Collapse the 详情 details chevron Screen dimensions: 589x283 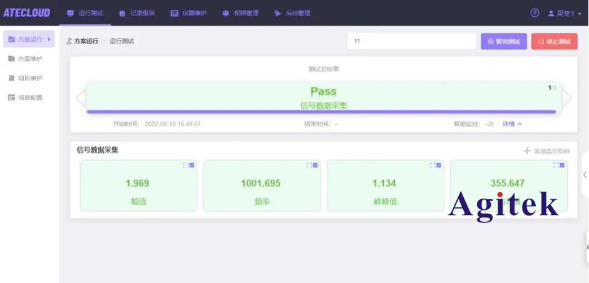click(519, 124)
